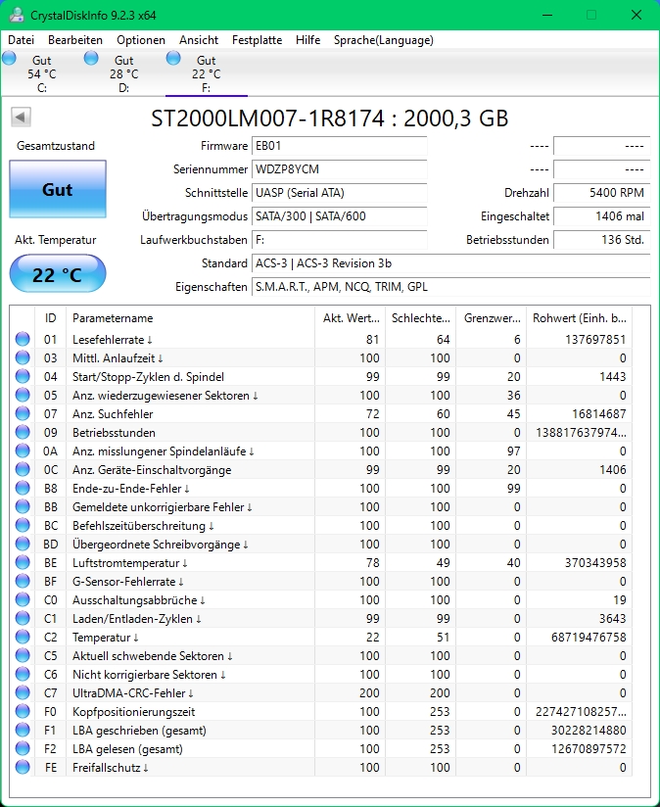This screenshot has width=660, height=807.
Task: Click status orb for LBA gelesen (gesamt)
Action: [23, 748]
